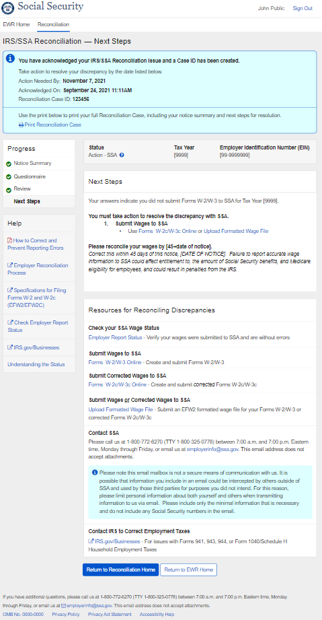
Task: Open Forms W-2c/W-3c Online resource link
Action: [118, 384]
